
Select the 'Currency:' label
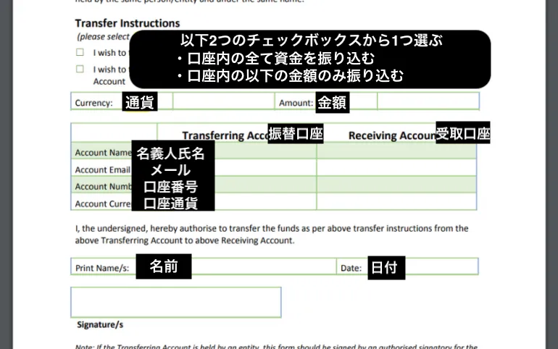pos(93,103)
